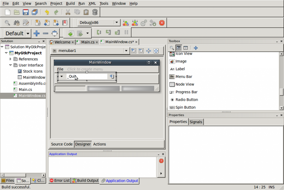Click the Toolbox search magnifier icon
The width and height of the screenshot is (284, 190).
click(172, 48)
